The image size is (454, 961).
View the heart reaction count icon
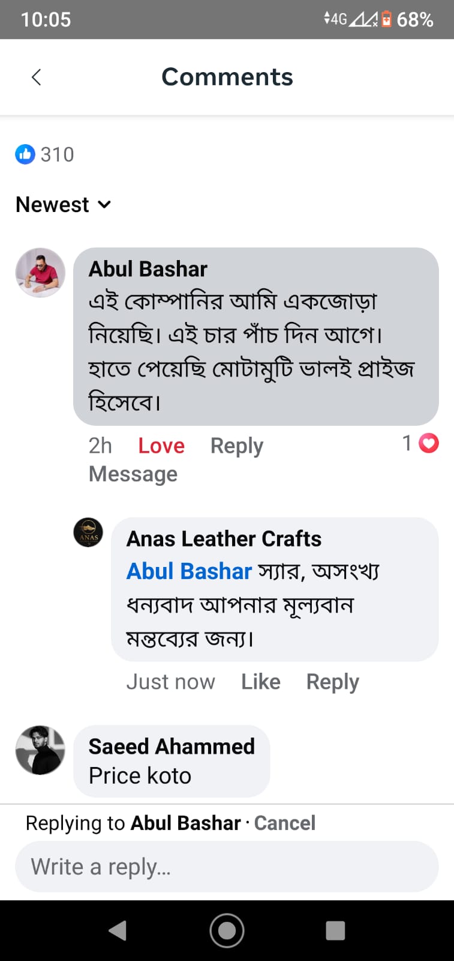(428, 443)
